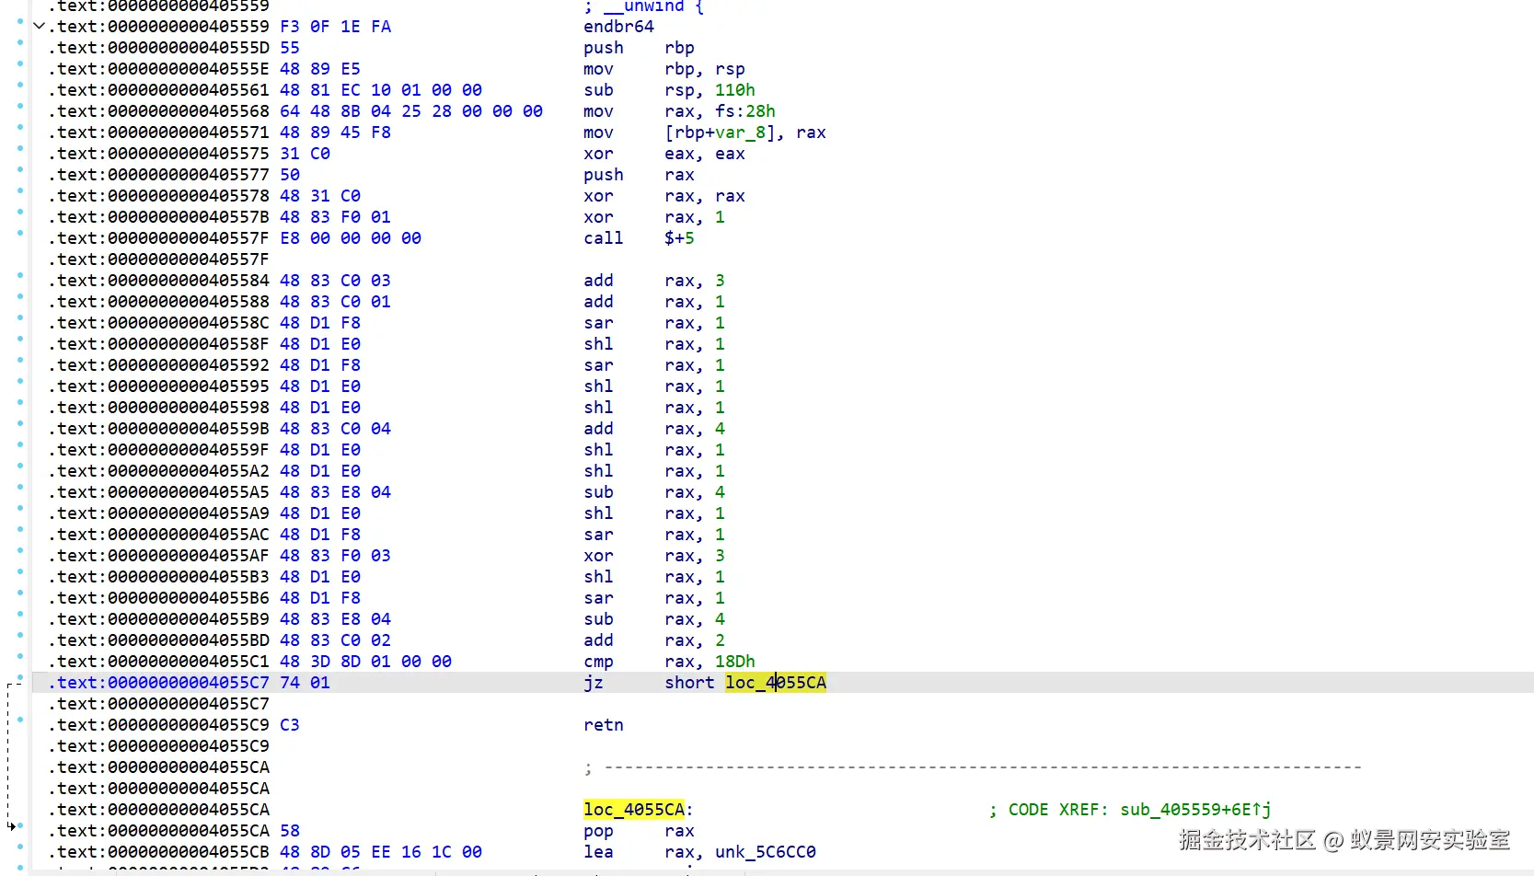Click the __unwind comment
The height and width of the screenshot is (876, 1534).
(644, 6)
